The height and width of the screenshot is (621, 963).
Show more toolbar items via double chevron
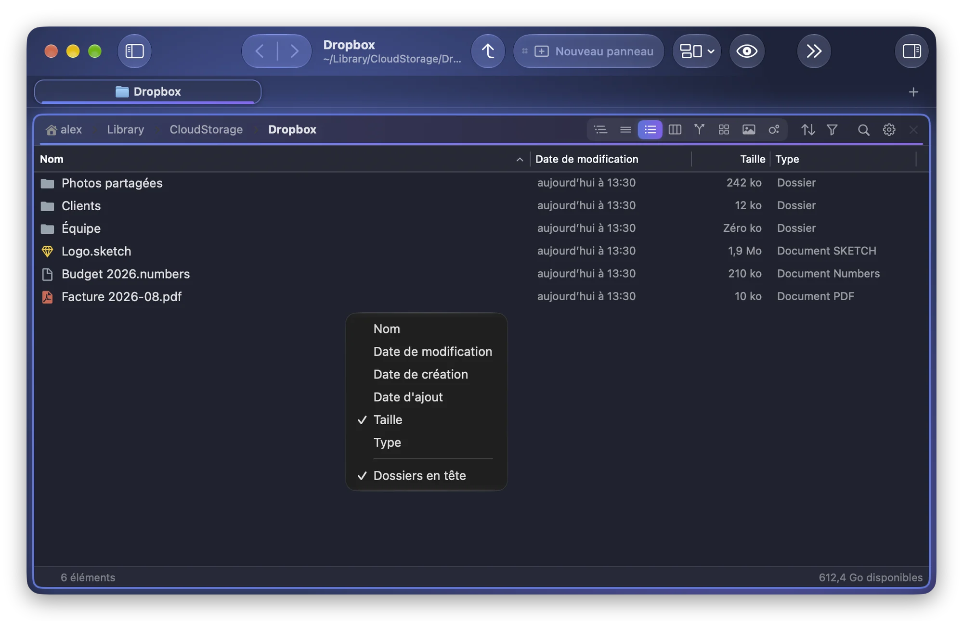coord(814,51)
